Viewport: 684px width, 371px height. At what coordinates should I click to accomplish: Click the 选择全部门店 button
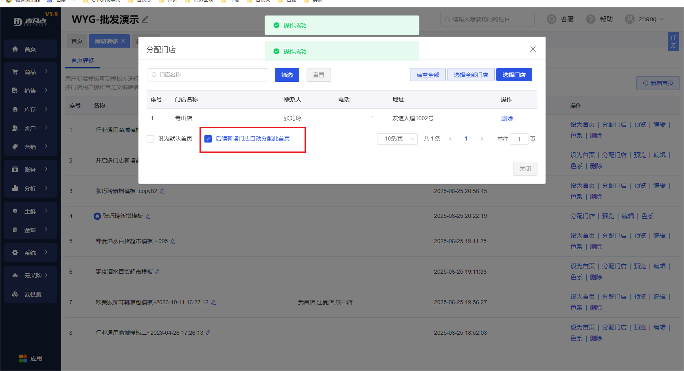[x=471, y=75]
